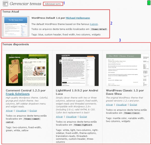This screenshot has width=151, height=145.
Task: Delete Comment Central with Excluir
Action: pyautogui.click(x=33, y=111)
